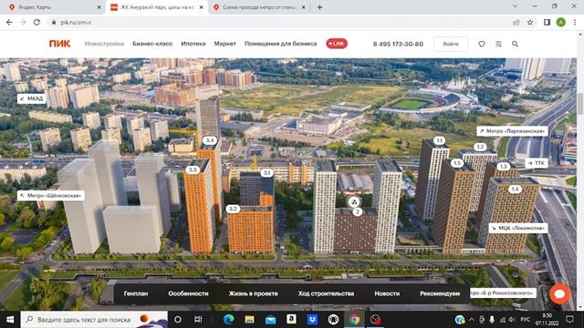The image size is (584, 328).
Task: Show hidden system tray icons
Action: pyautogui.click(x=472, y=320)
